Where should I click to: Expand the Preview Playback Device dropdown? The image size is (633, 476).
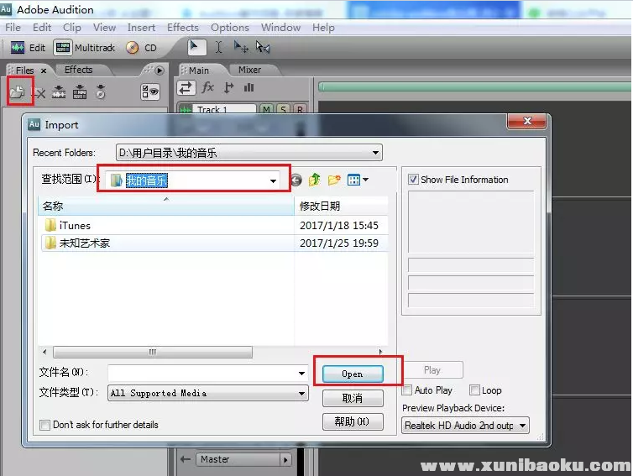pyautogui.click(x=522, y=426)
